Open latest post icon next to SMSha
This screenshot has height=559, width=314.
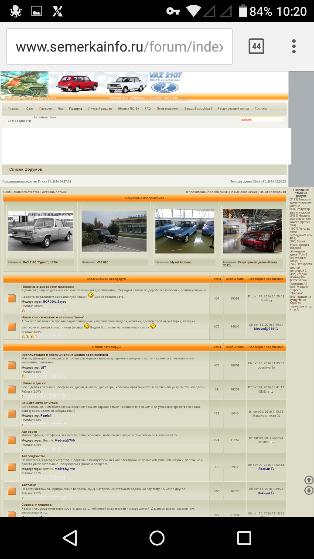[x=272, y=391]
